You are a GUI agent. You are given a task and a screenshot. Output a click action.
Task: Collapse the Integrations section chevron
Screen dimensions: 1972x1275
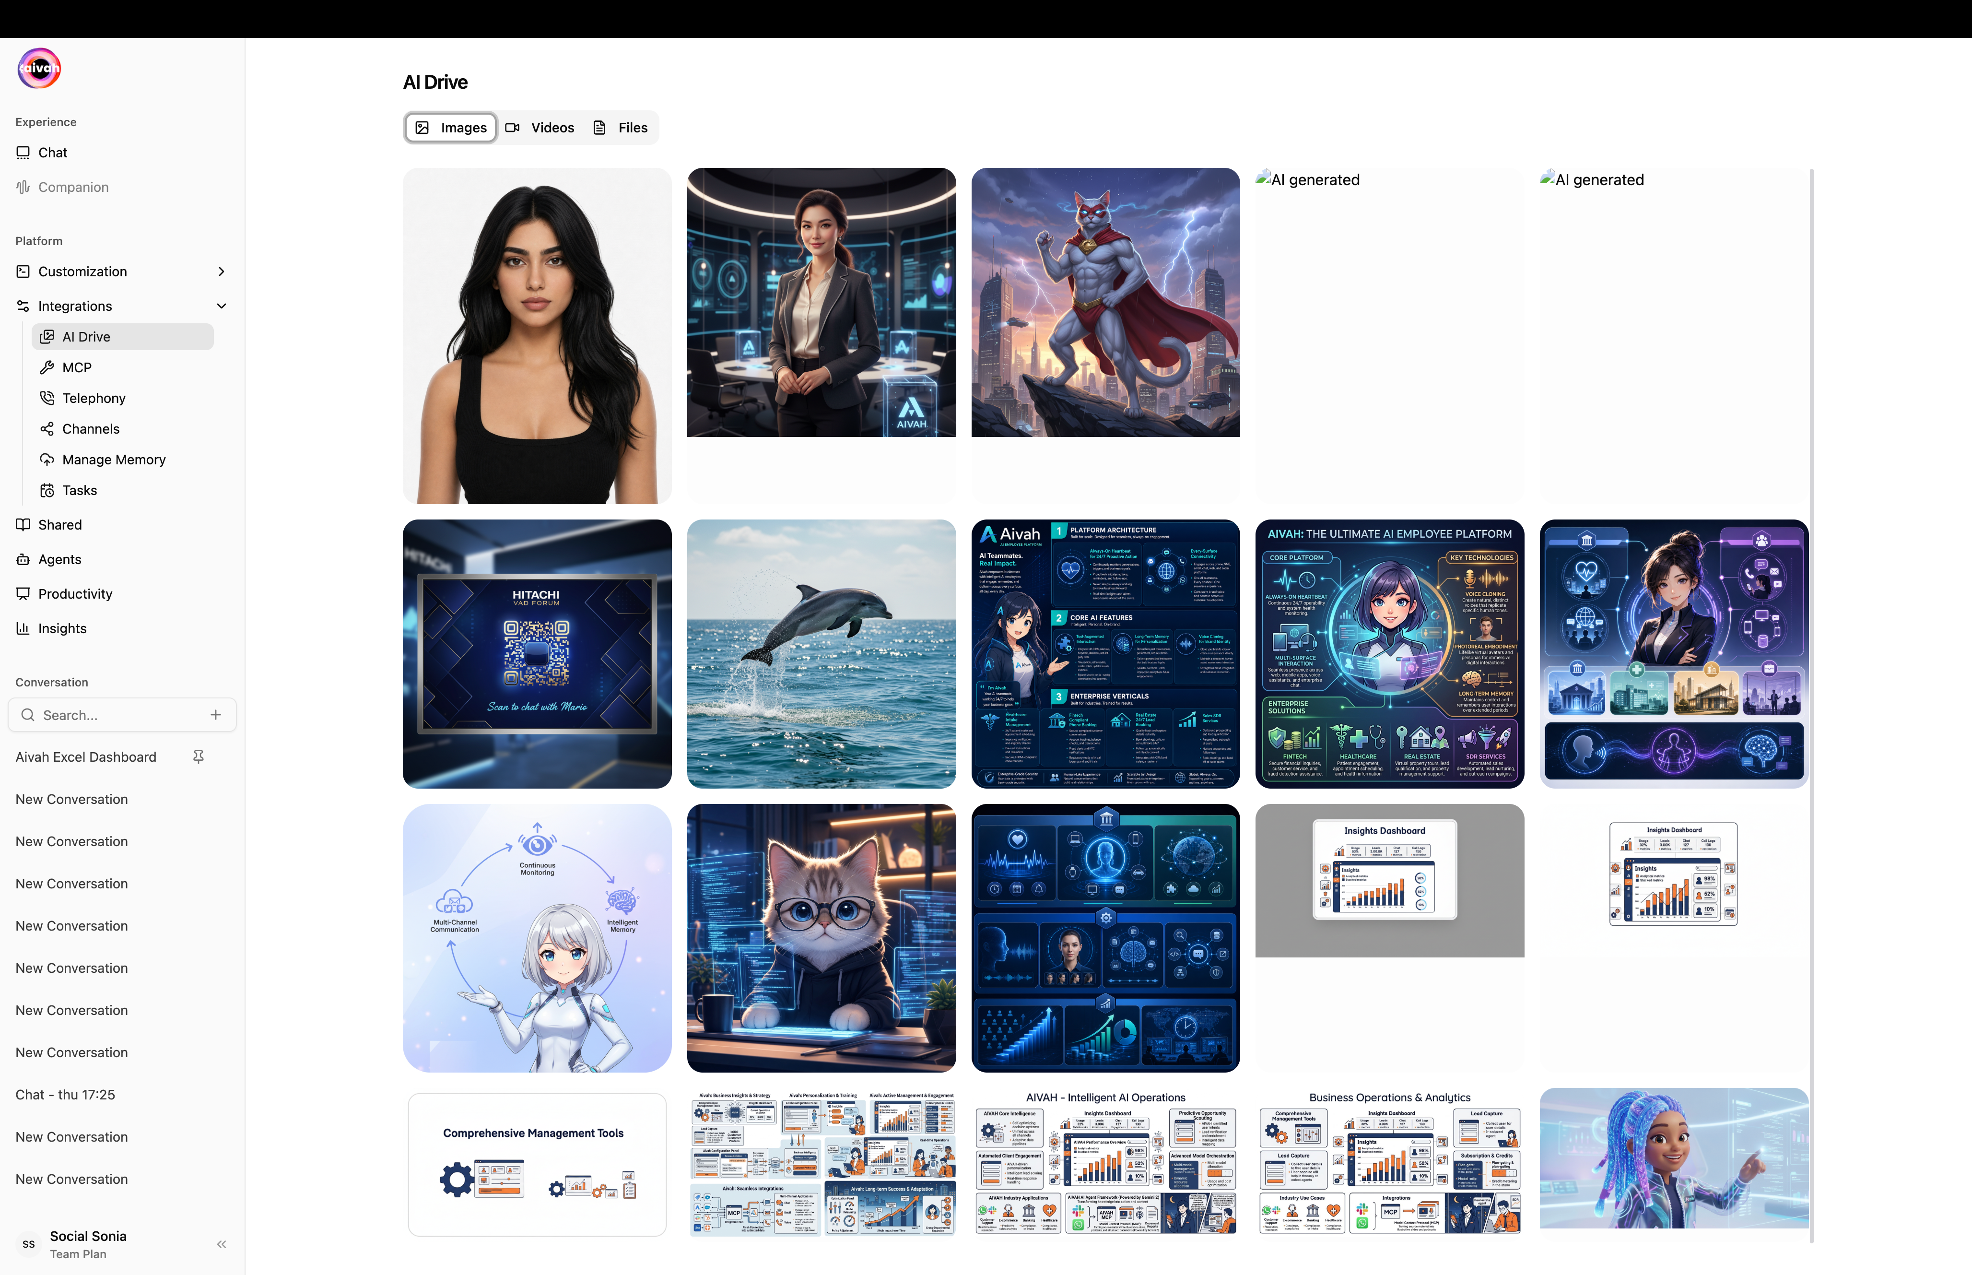[x=221, y=307]
